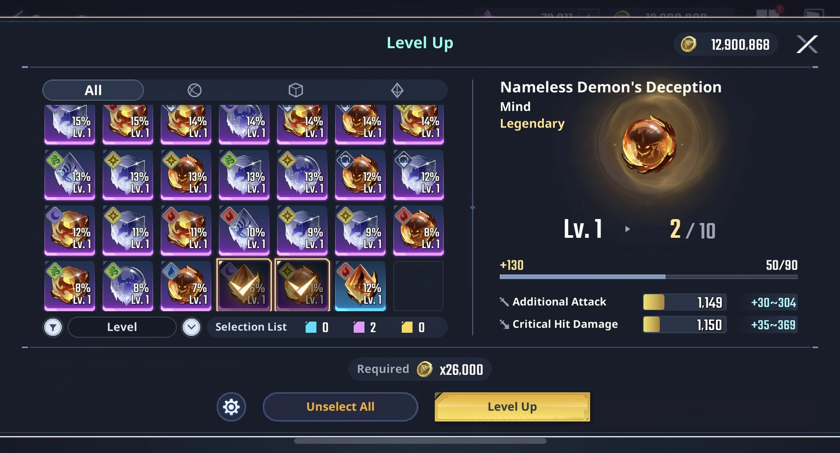Viewport: 840px width, 453px height.
Task: Select the 7% demon orb item
Action: pyautogui.click(x=186, y=285)
